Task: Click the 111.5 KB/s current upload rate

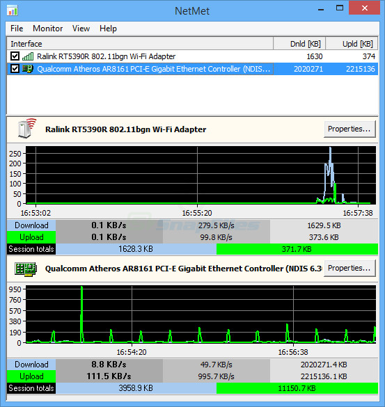Action: (109, 376)
